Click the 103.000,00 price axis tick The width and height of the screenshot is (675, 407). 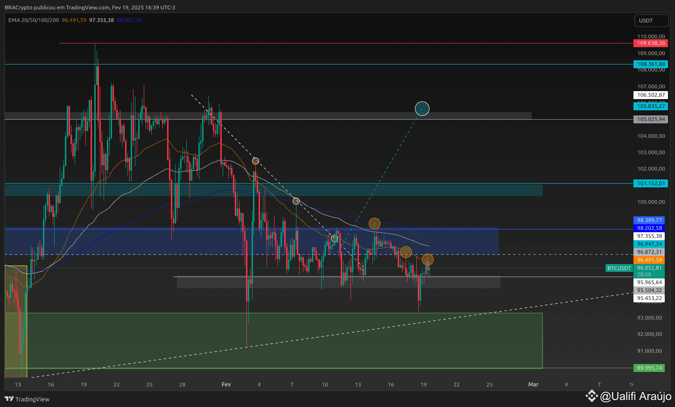(651, 152)
